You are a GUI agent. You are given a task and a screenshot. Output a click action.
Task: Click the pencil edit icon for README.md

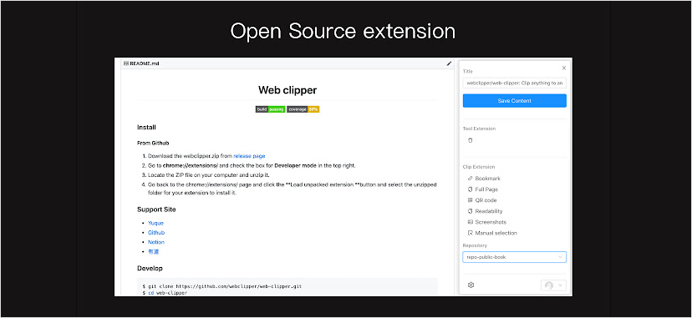point(449,63)
